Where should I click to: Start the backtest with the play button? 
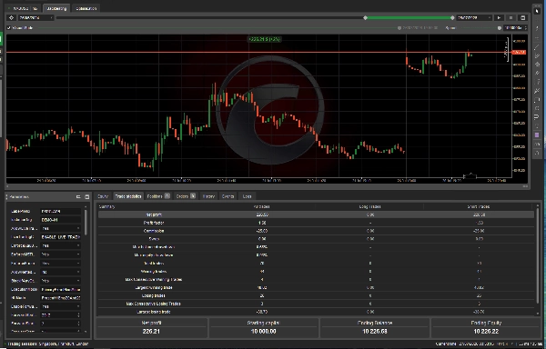[499, 18]
